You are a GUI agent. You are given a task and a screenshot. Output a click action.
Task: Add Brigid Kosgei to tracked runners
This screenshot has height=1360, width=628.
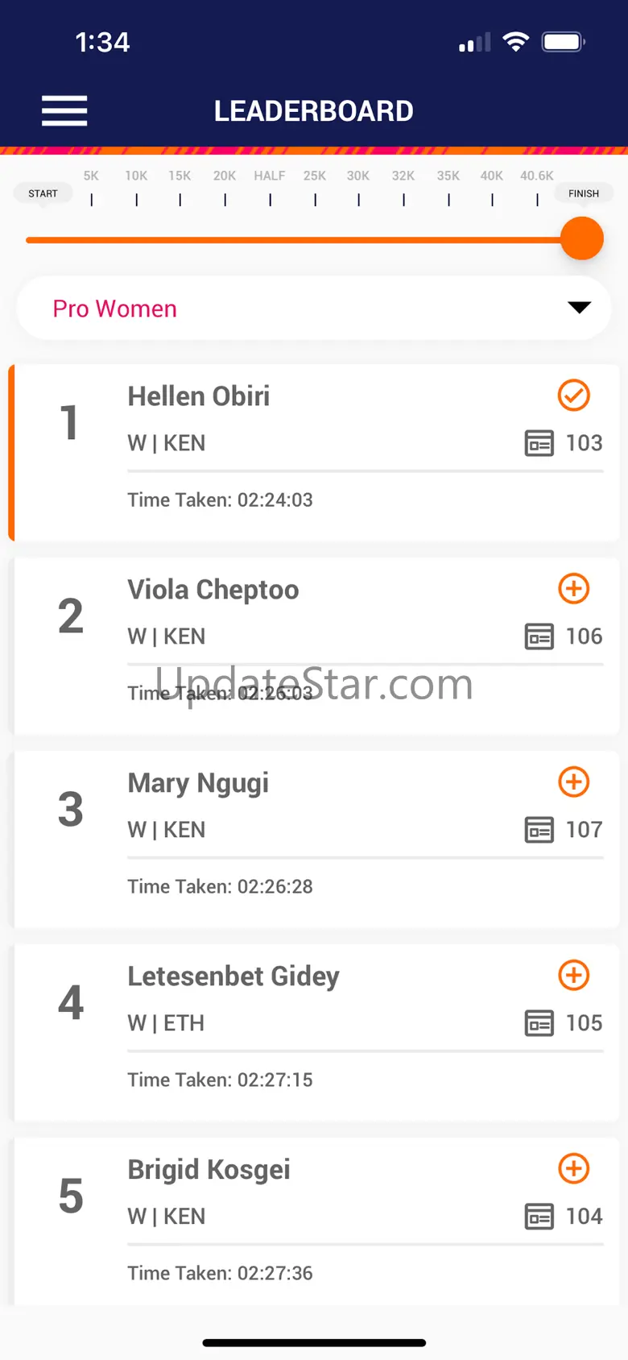573,1169
